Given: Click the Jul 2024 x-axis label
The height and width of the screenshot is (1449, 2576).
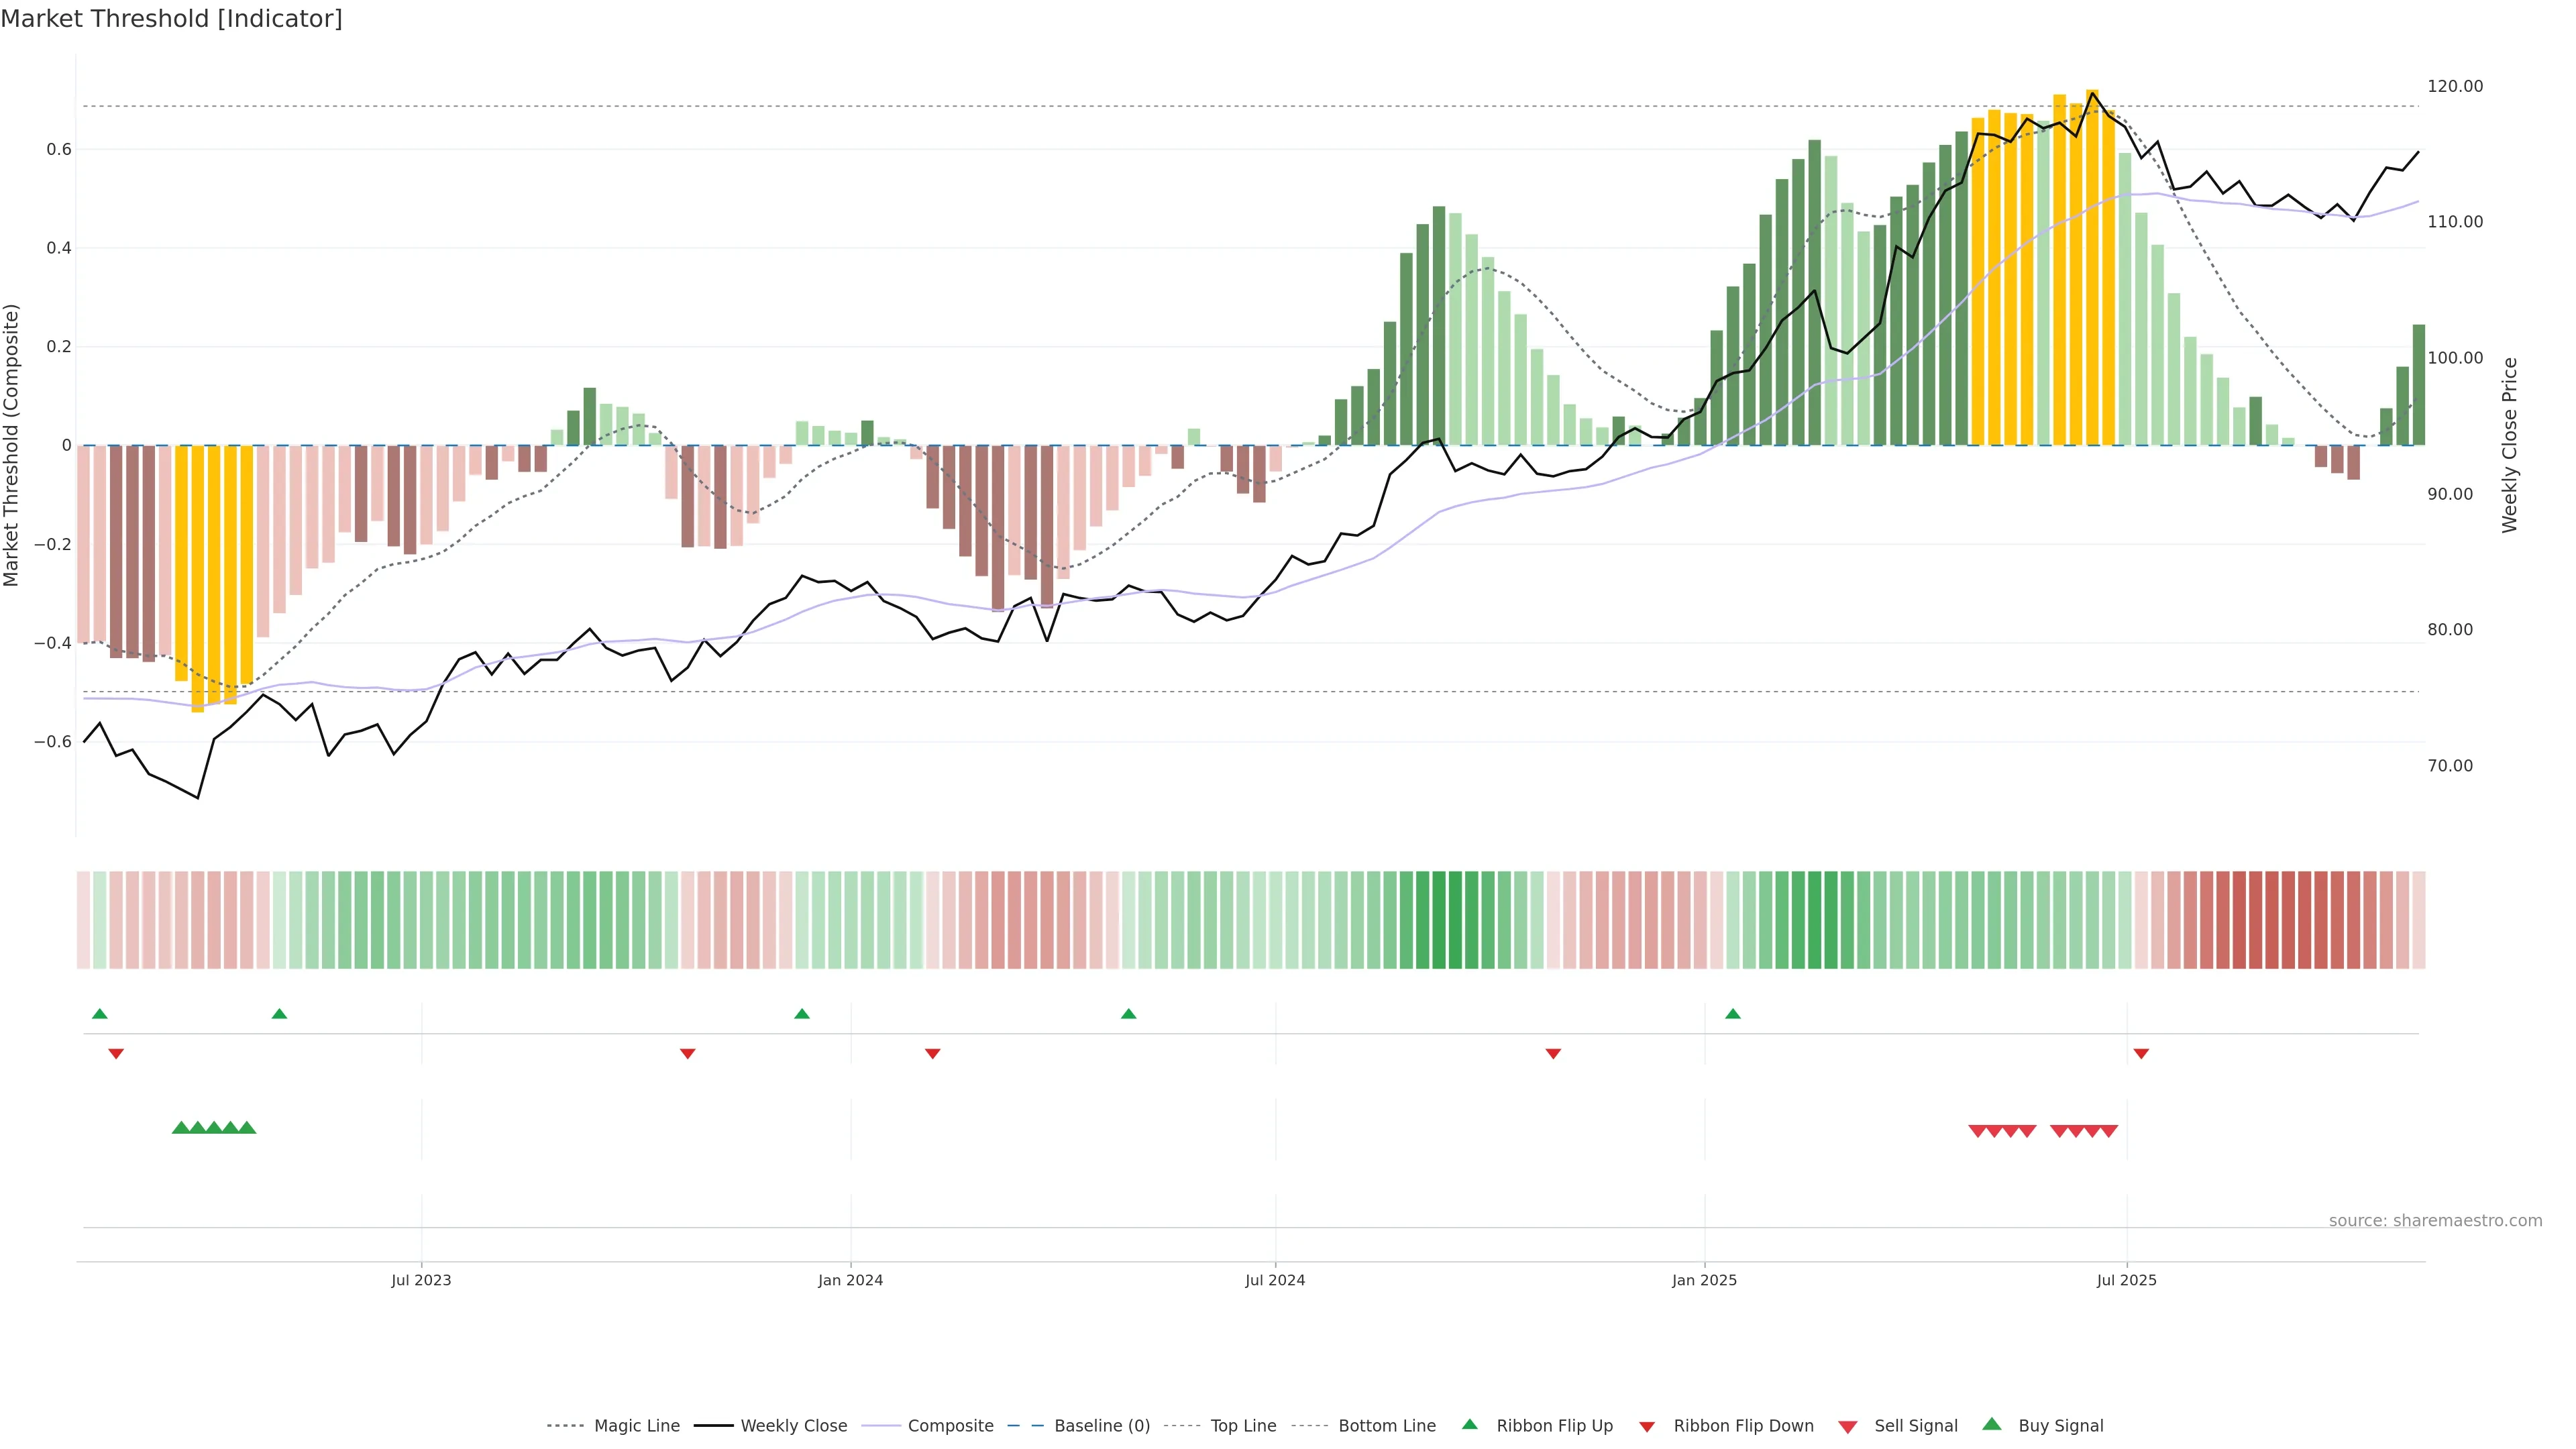Looking at the screenshot, I should (1275, 1280).
